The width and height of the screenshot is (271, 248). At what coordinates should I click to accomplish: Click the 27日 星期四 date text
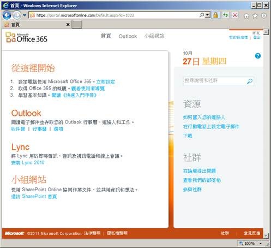[x=204, y=61]
